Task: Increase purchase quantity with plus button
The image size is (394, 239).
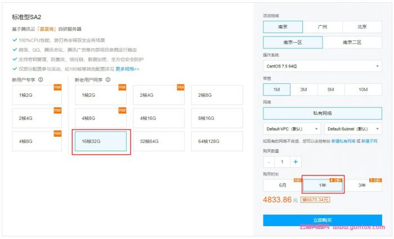Action: click(x=295, y=161)
